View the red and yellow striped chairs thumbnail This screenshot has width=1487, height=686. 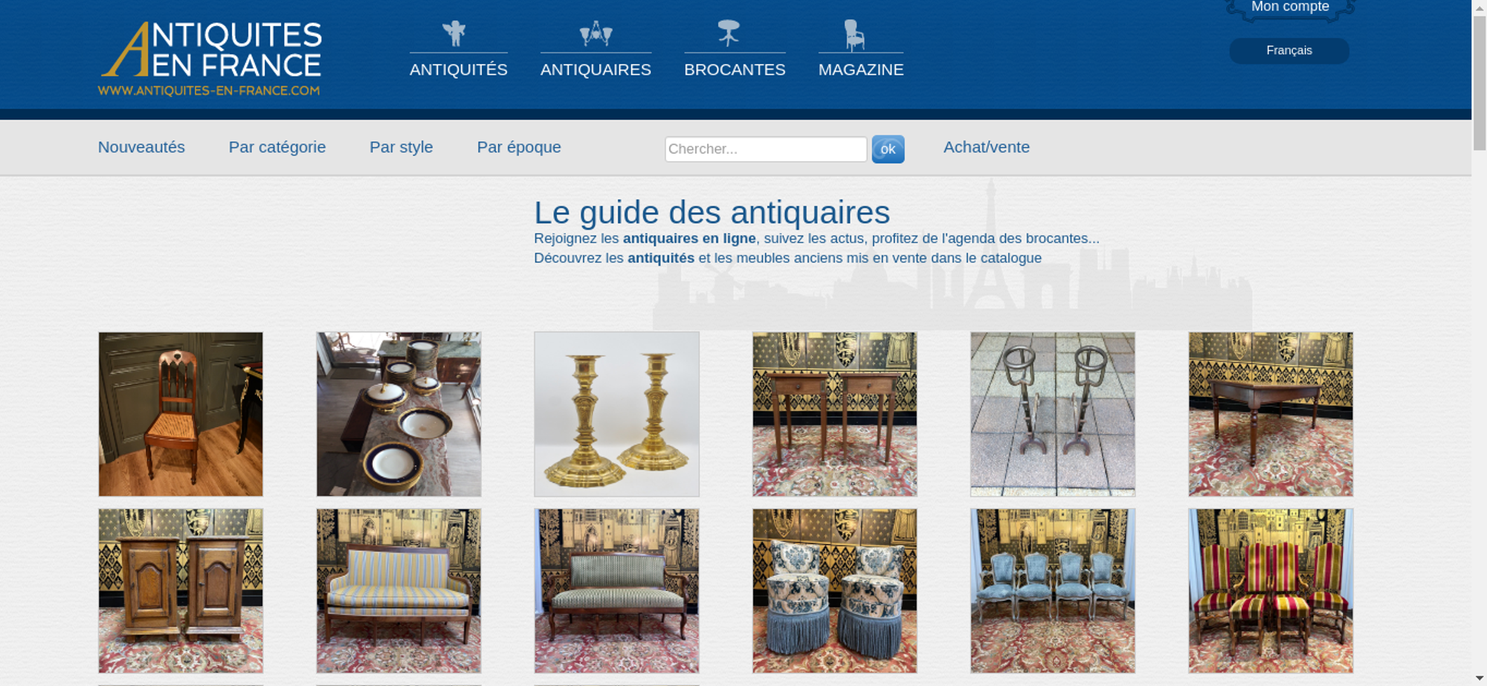[1271, 591]
